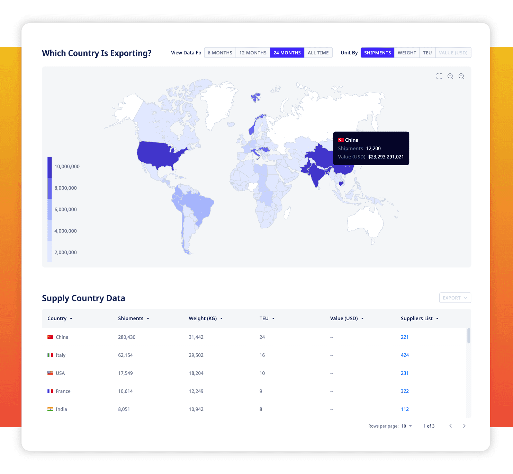Viewport: 513px width, 474px height.
Task: Click China tooltip value $23,293,291,021
Action: pos(386,157)
